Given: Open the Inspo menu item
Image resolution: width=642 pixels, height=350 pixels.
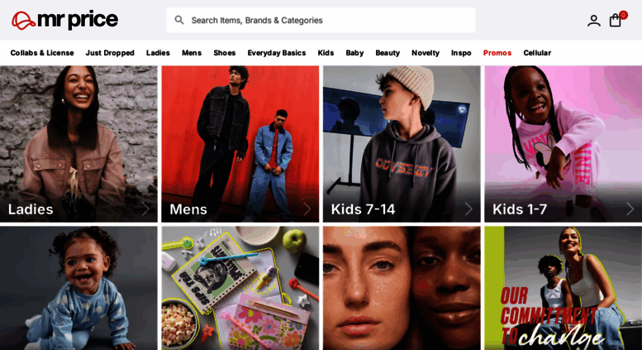Looking at the screenshot, I should [x=461, y=53].
